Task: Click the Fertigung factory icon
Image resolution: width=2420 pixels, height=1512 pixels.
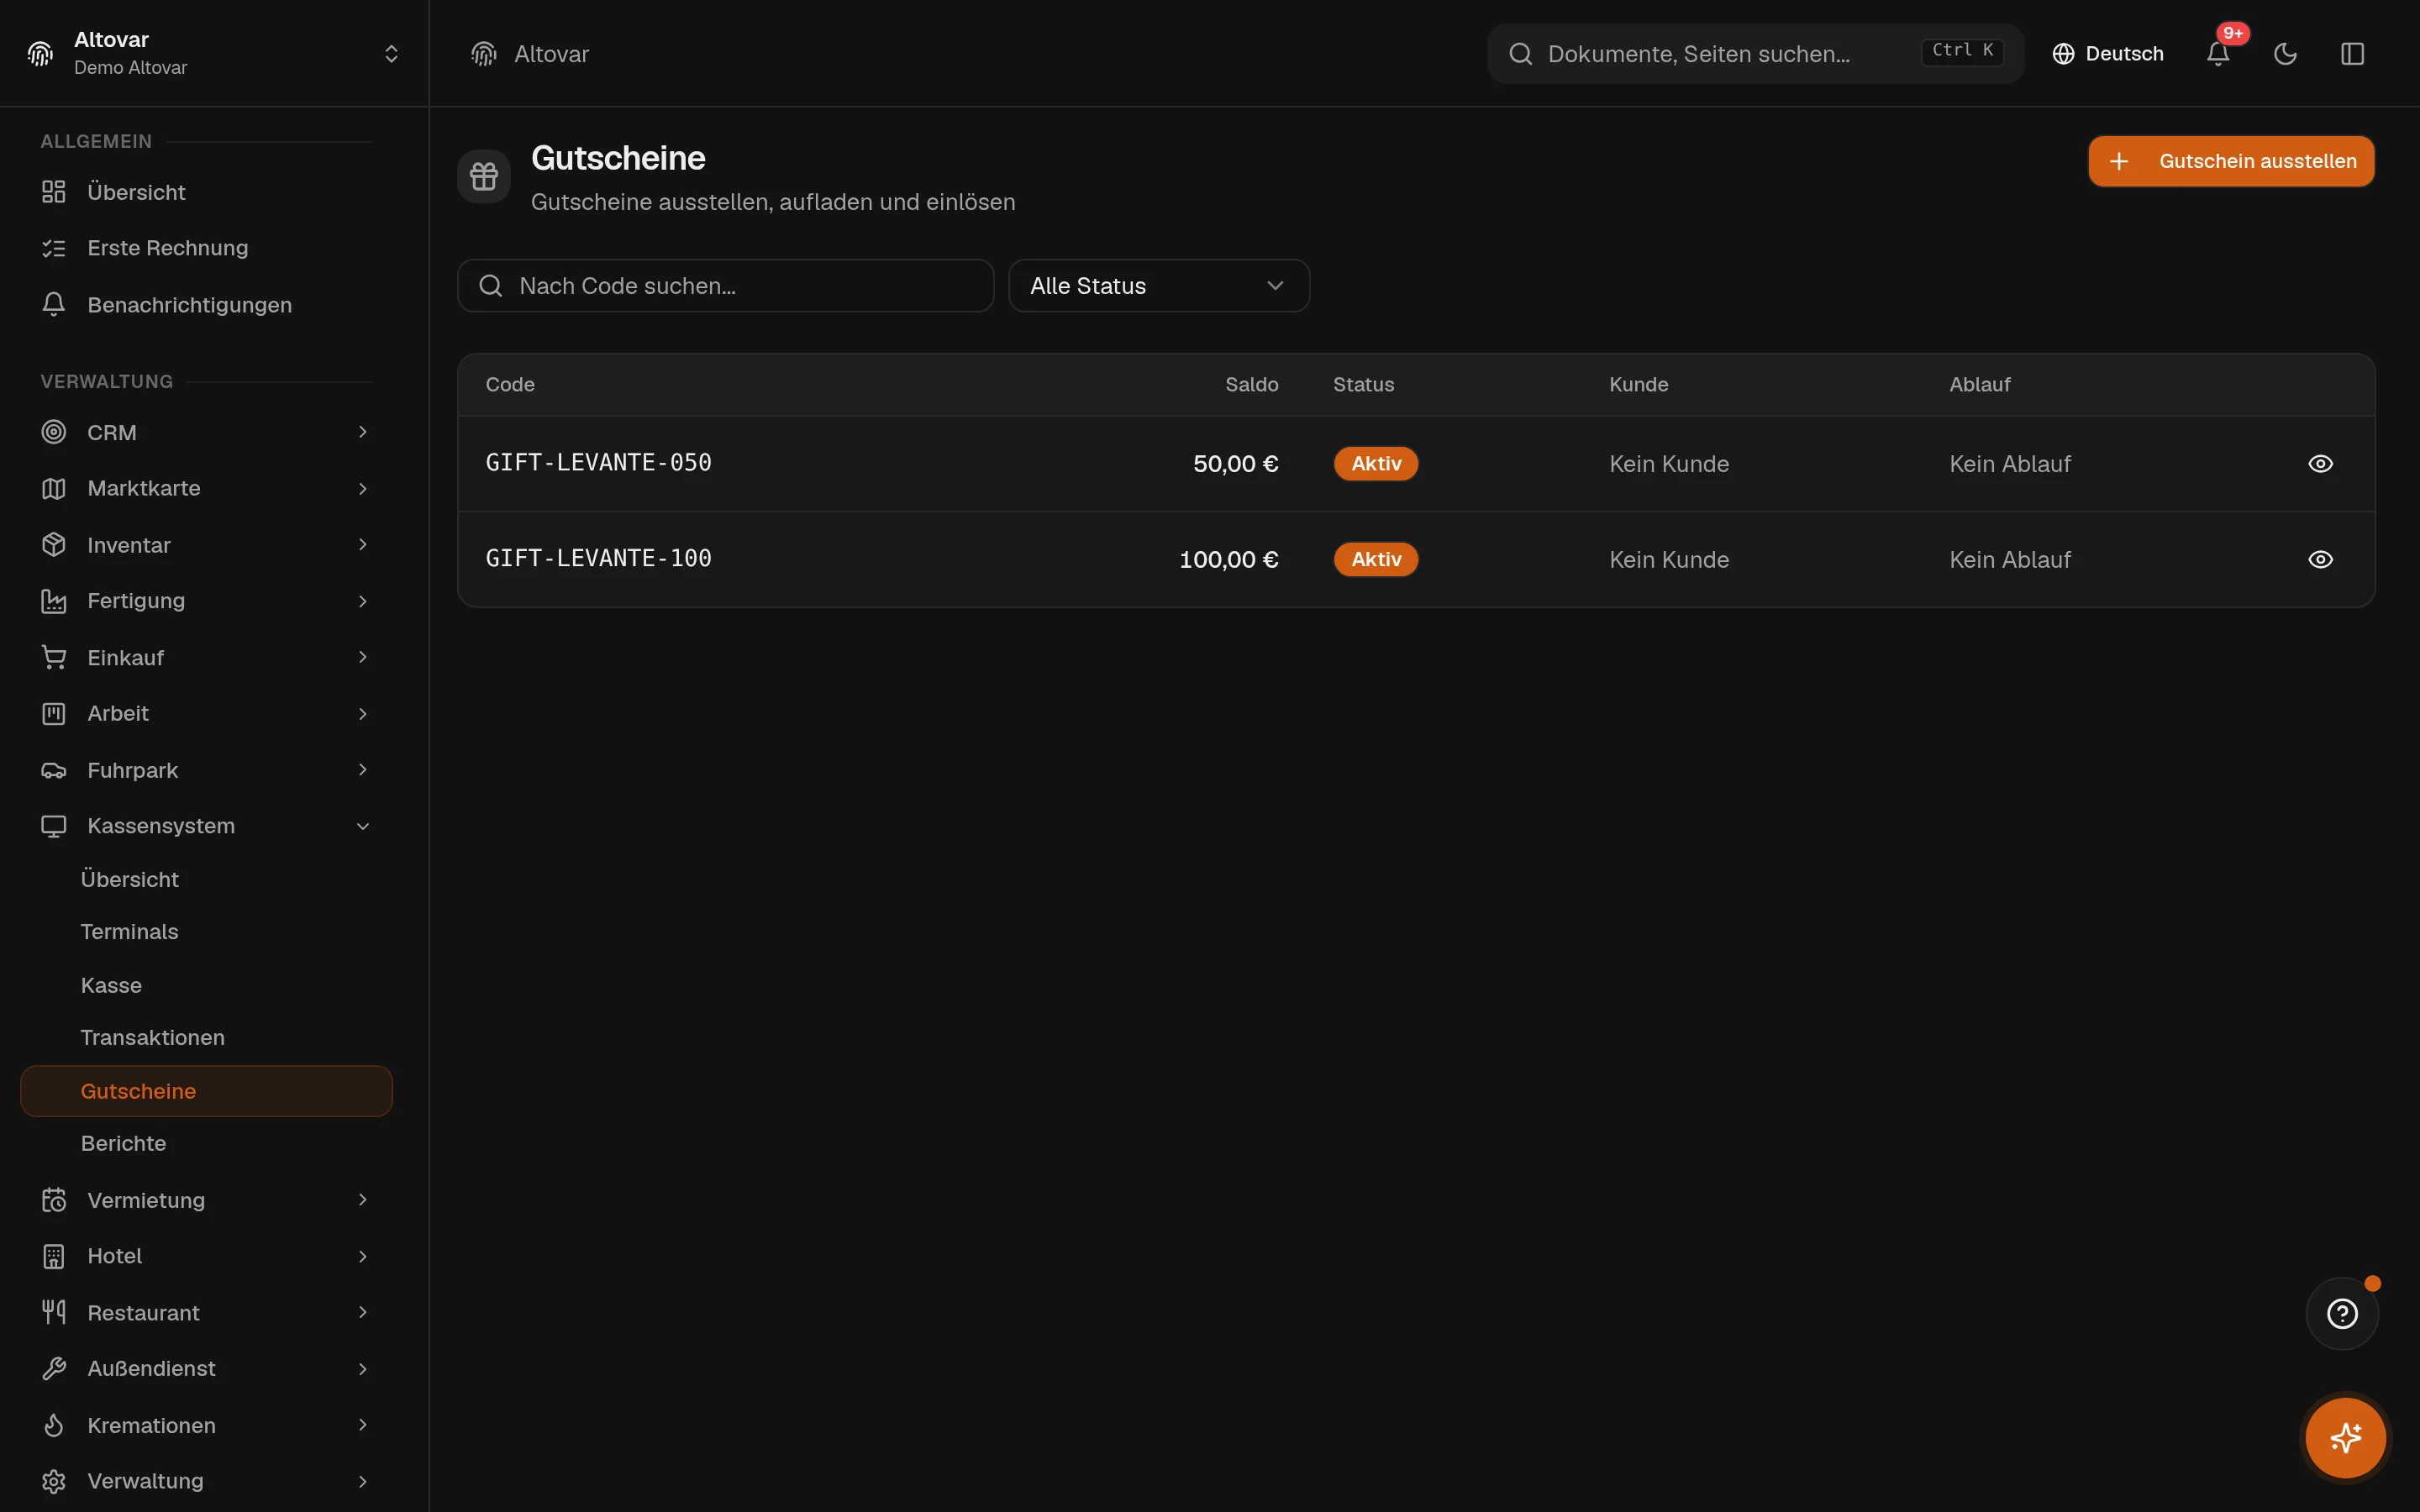Action: (54, 601)
